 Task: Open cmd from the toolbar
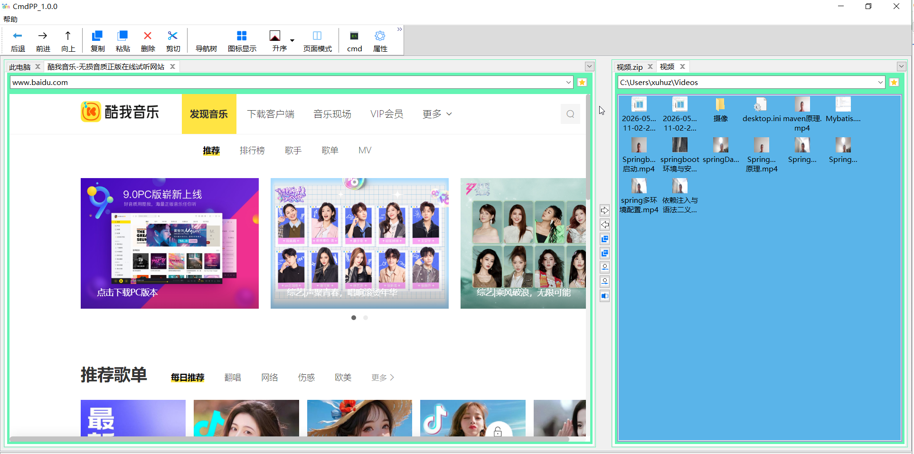click(354, 41)
